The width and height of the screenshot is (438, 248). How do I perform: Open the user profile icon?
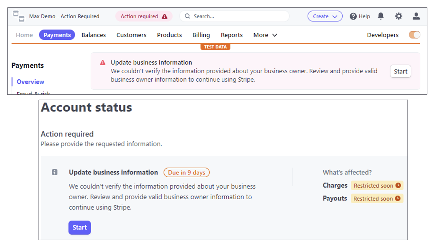point(416,16)
